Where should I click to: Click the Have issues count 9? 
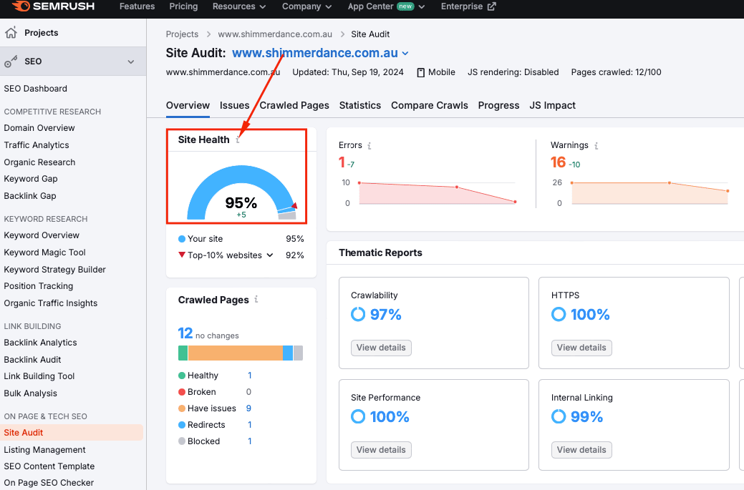point(248,408)
